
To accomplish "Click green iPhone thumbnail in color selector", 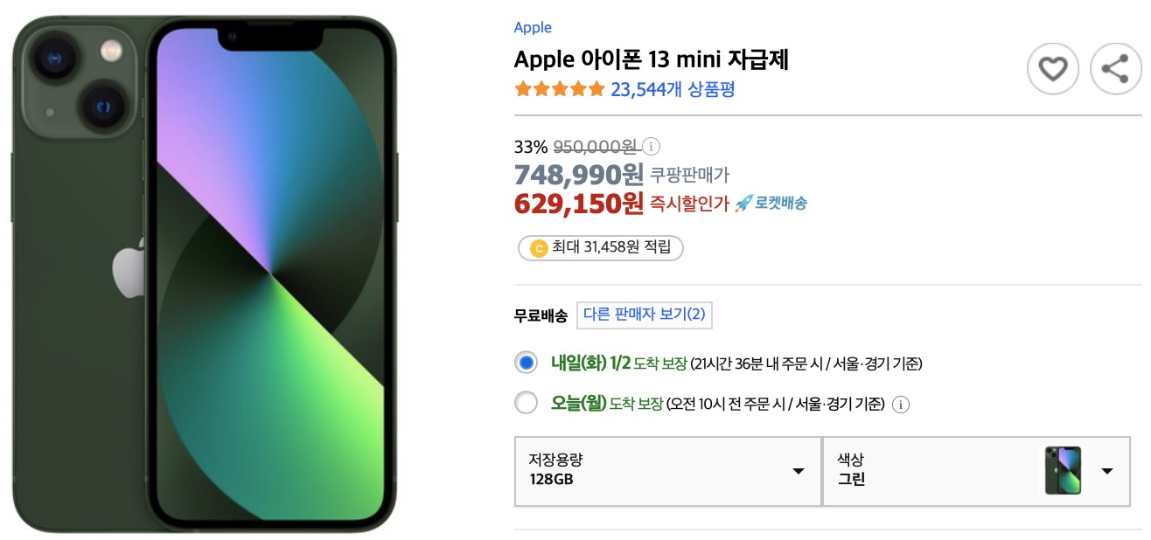I will point(1063,471).
